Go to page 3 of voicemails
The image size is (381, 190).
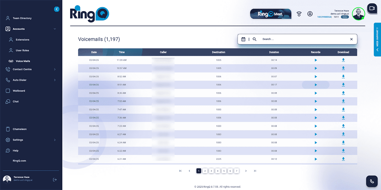pos(211,171)
